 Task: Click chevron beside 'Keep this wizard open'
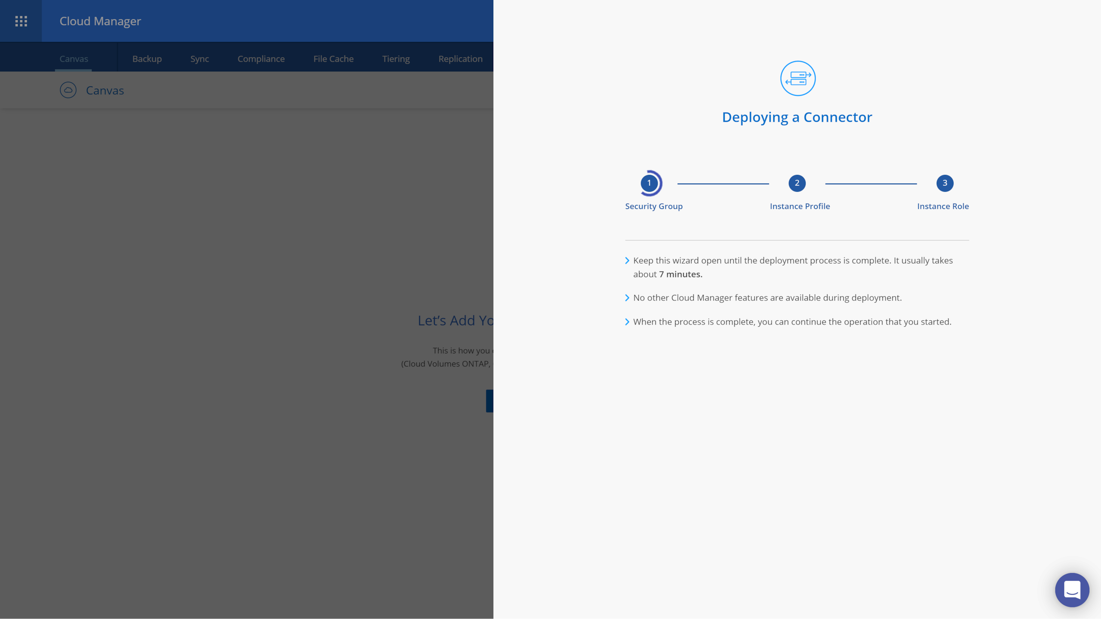pyautogui.click(x=627, y=260)
